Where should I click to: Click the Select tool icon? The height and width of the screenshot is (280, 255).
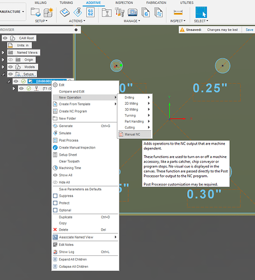point(201,12)
